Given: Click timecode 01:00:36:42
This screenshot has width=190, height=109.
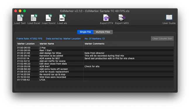Looking at the screenshot, I should 24,56.
